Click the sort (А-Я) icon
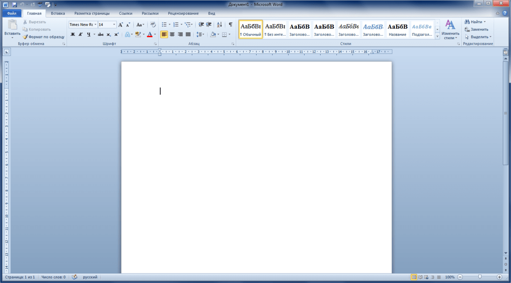This screenshot has width=511, height=283. click(219, 25)
